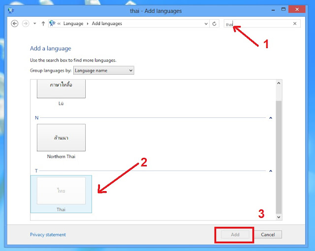The height and width of the screenshot is (251, 315).
Task: Open the Group languages by dropdown
Action: 104,71
